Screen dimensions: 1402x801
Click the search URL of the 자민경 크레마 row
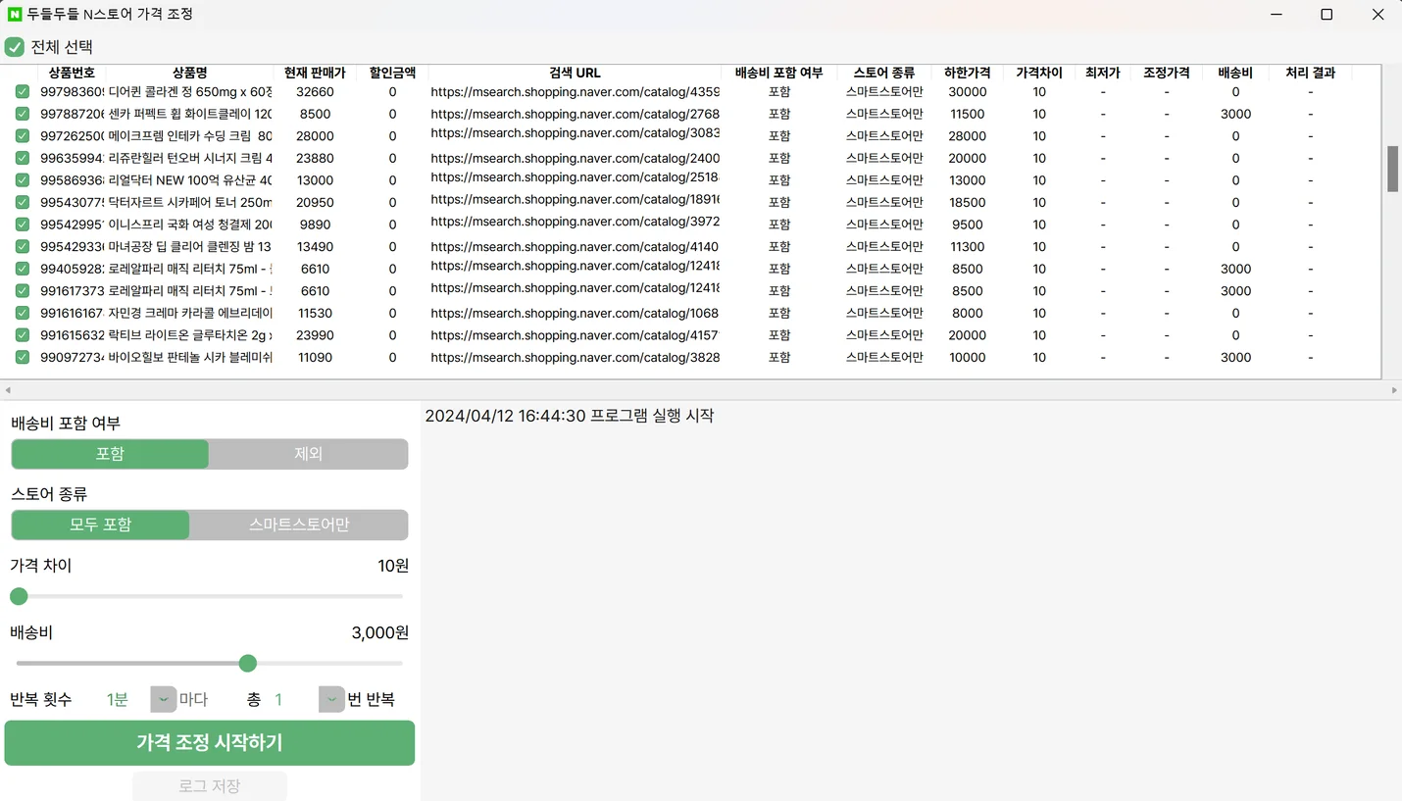(x=575, y=313)
